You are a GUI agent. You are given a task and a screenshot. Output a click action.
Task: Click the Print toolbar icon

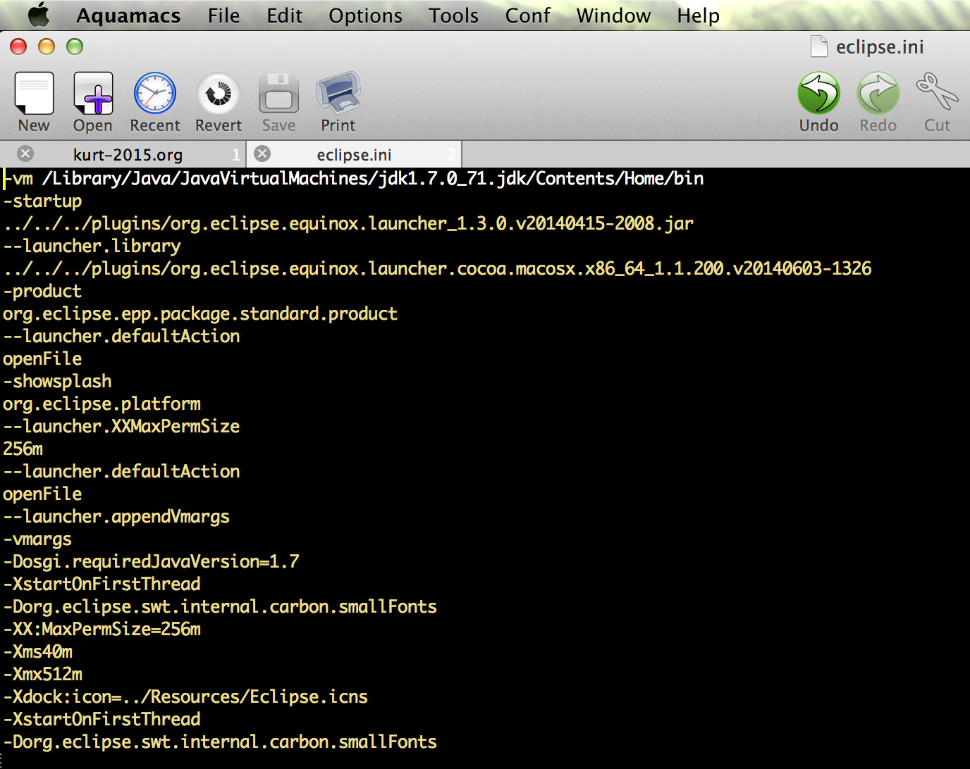338,93
